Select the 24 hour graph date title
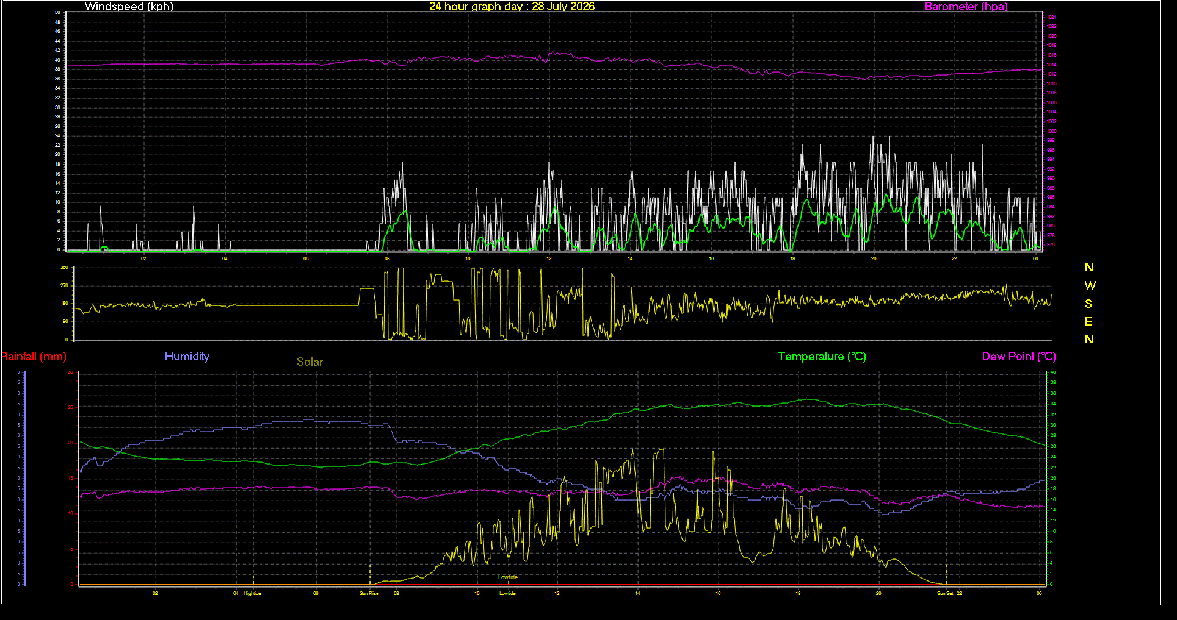Viewport: 1177px width, 620px height. coord(512,6)
